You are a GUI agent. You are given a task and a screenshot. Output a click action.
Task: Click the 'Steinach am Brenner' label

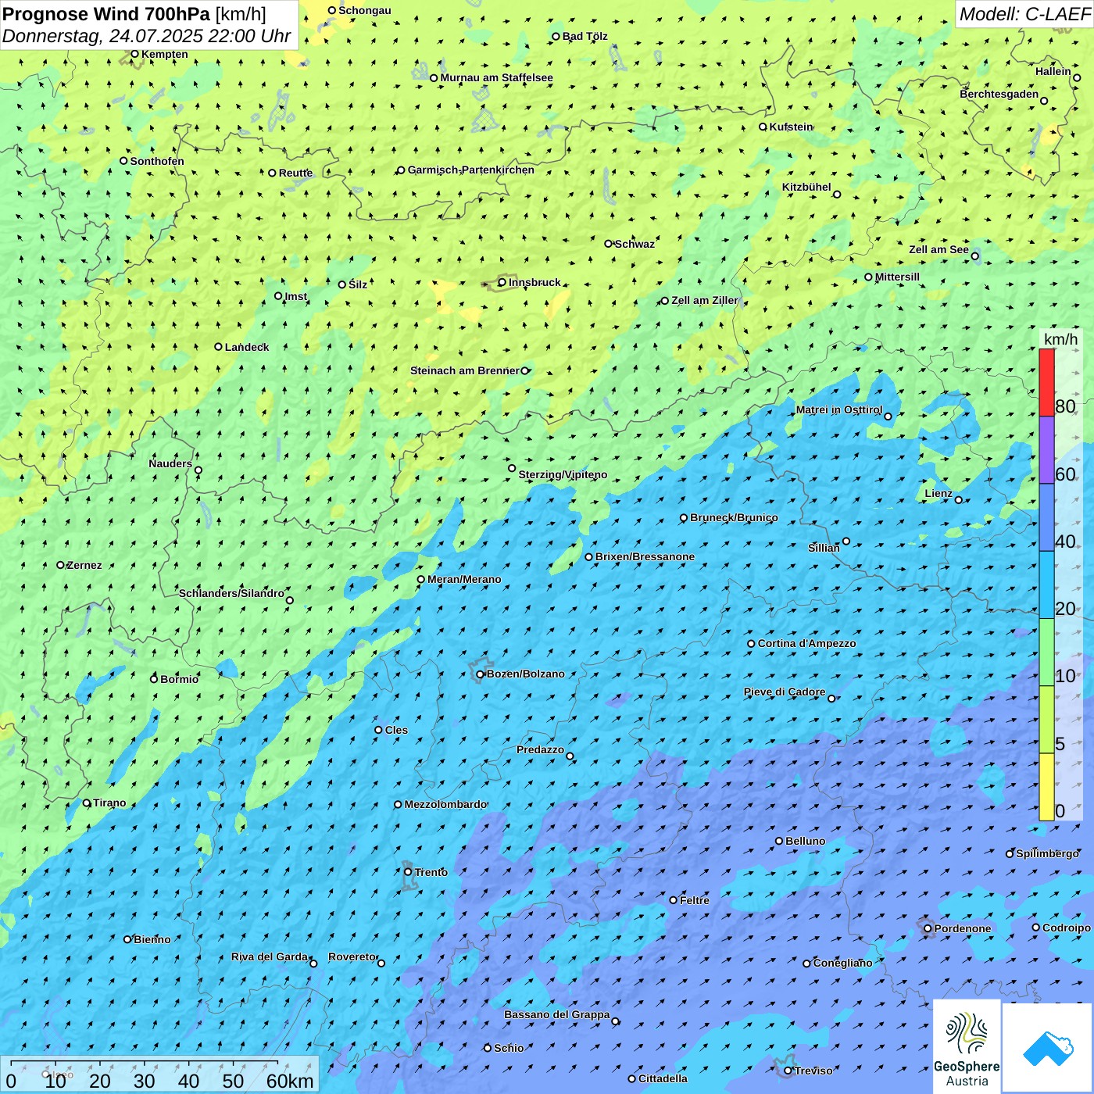pos(465,370)
